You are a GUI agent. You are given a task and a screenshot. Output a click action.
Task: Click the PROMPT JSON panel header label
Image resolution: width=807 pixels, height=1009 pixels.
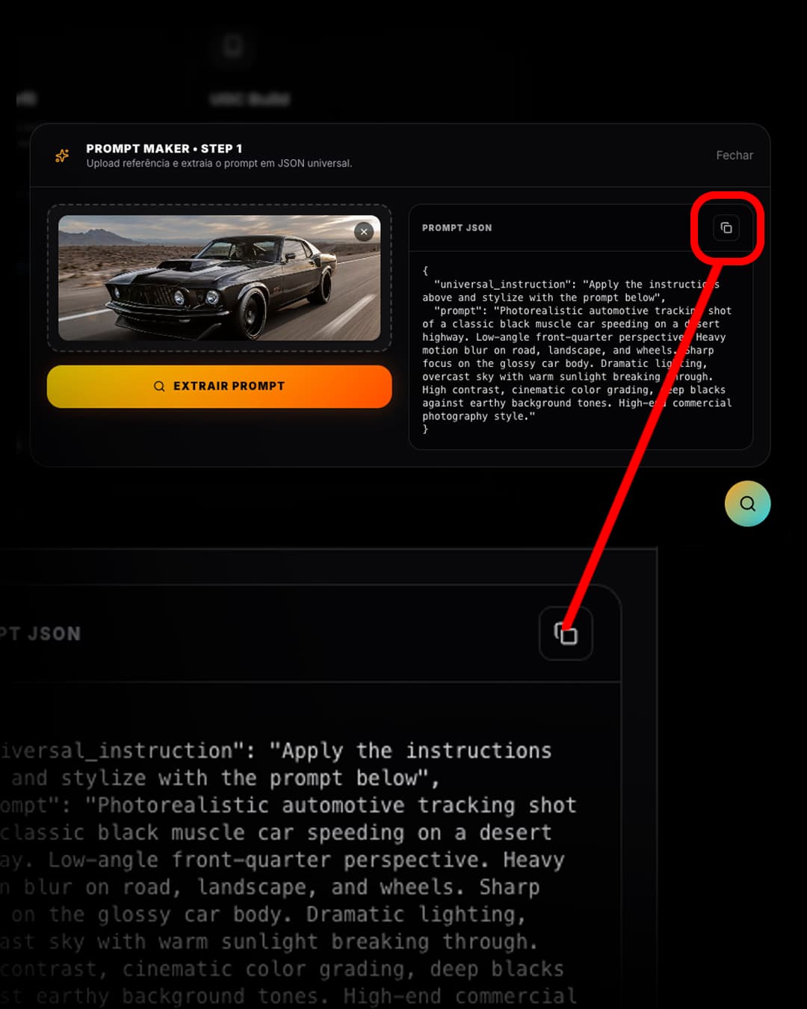click(457, 228)
